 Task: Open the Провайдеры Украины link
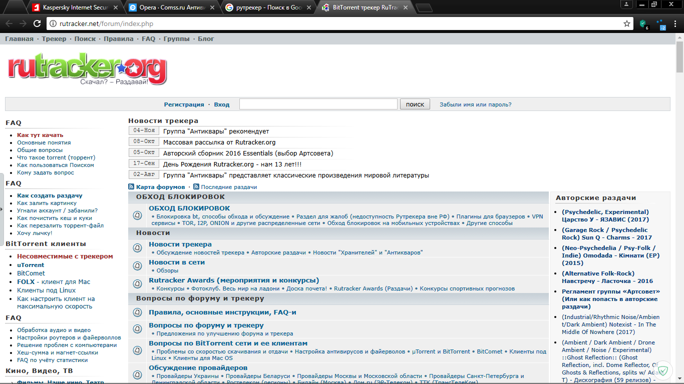click(x=188, y=376)
